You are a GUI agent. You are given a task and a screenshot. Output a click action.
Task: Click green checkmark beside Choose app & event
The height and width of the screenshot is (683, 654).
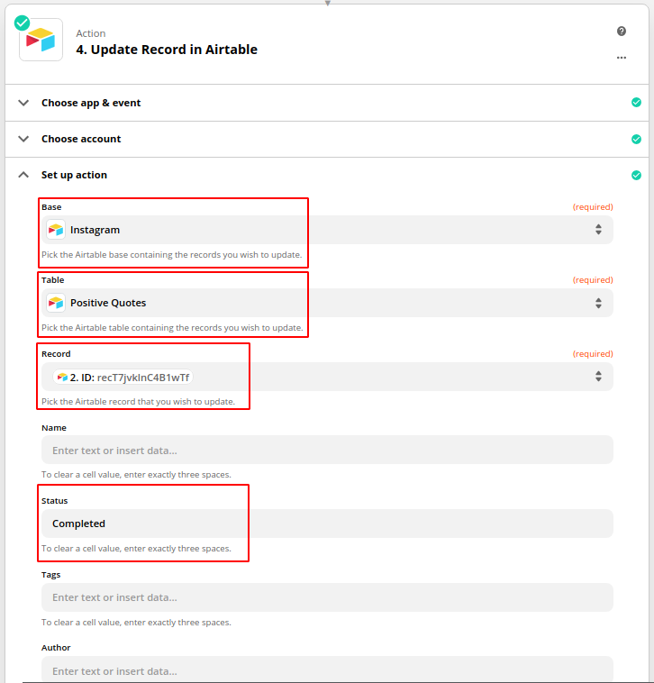636,103
